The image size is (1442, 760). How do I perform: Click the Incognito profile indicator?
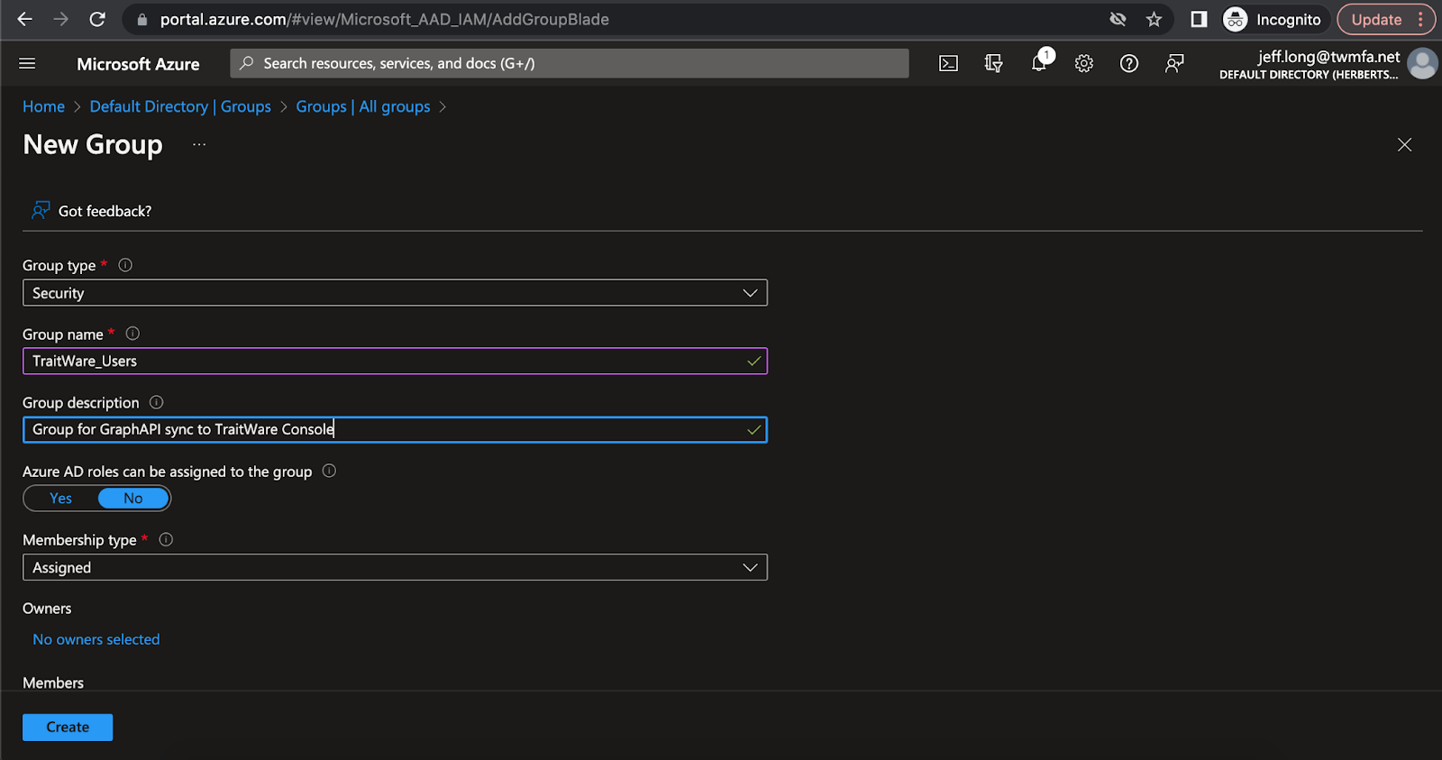(1274, 19)
